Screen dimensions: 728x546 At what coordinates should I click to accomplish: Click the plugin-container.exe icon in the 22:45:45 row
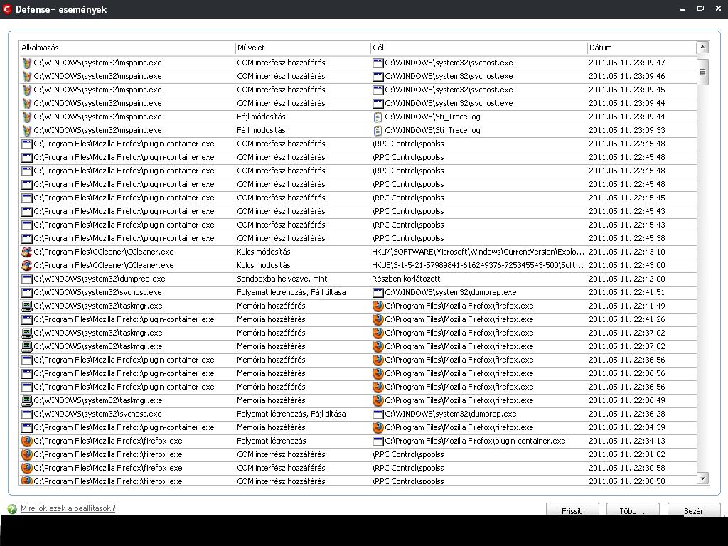pyautogui.click(x=27, y=198)
